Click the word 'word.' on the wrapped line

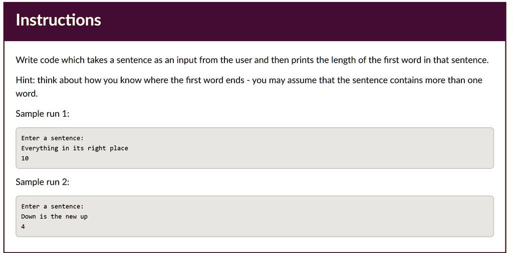click(27, 94)
